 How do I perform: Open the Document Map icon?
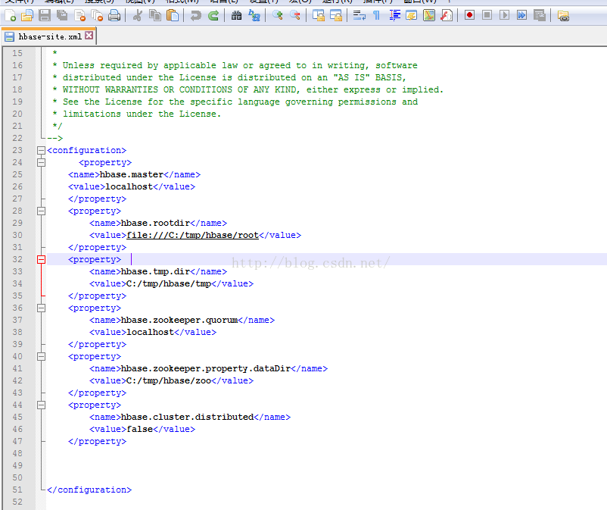[x=429, y=15]
